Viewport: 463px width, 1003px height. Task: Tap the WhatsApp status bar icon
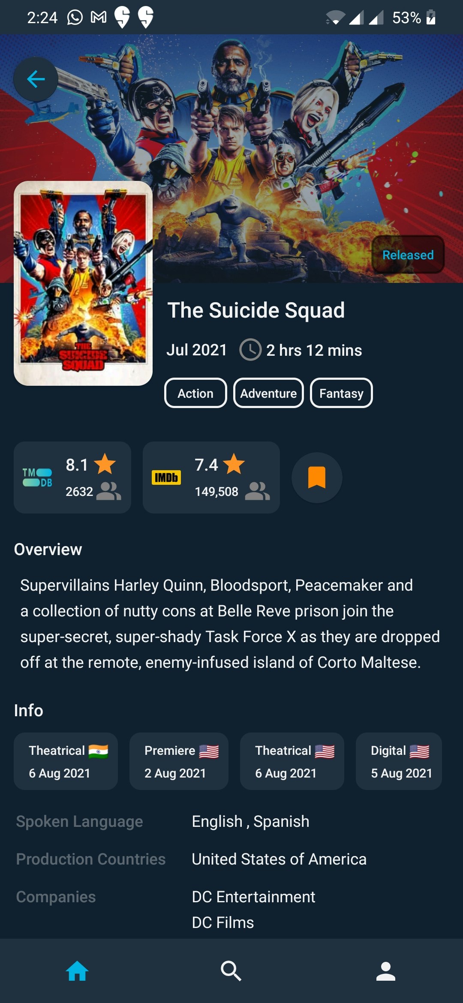click(x=75, y=18)
